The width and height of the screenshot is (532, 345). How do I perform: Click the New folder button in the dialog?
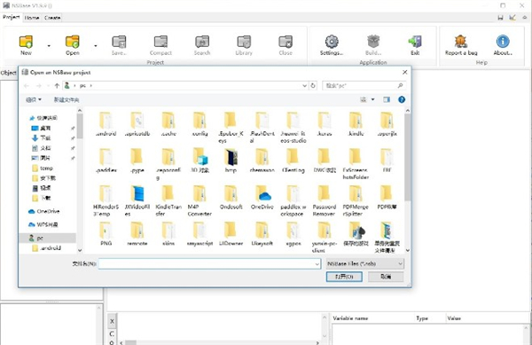pyautogui.click(x=66, y=99)
